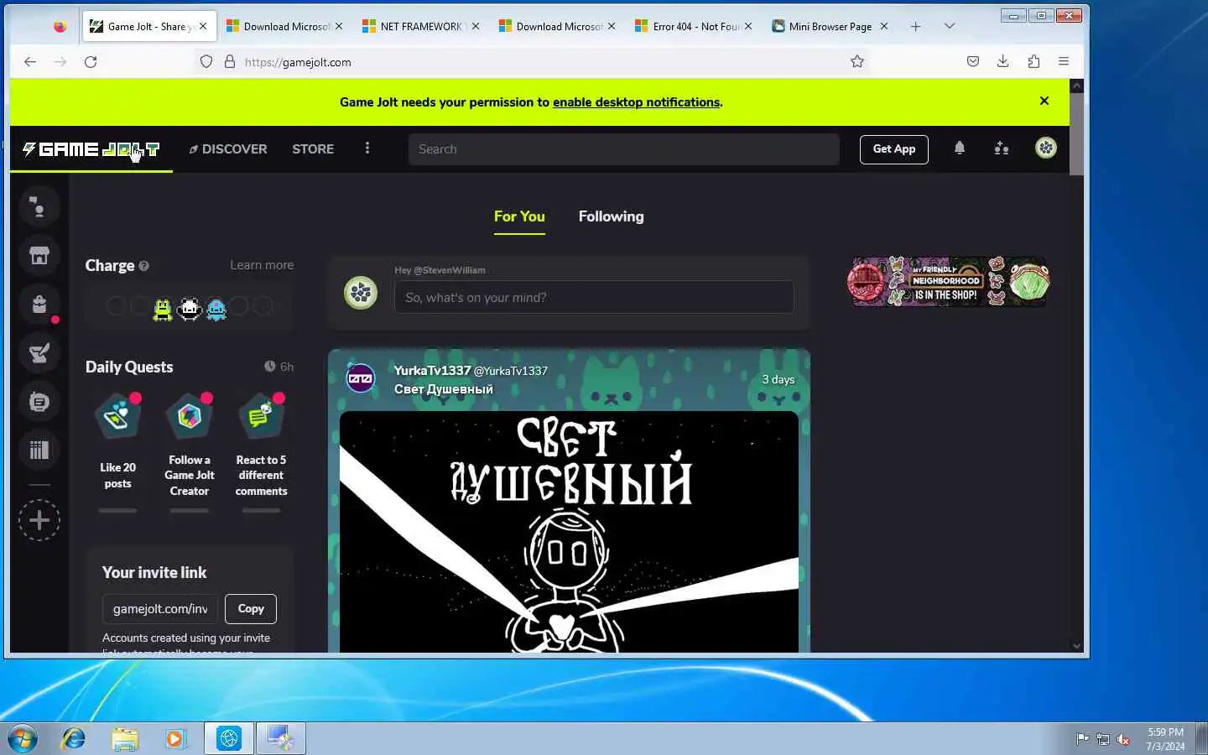Viewport: 1208px width, 755px height.
Task: Open the Свет Душевный post image
Action: pos(569,532)
